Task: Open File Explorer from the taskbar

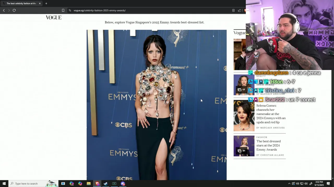Action: pos(88,184)
